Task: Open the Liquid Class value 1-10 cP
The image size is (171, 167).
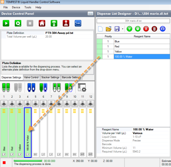Action: (x=151, y=137)
